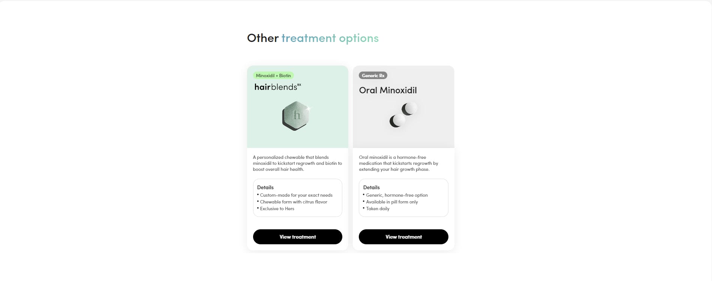Screen dimensions: 712x281
Task: Open View treatment for Oral Minoxidil
Action: tap(403, 237)
